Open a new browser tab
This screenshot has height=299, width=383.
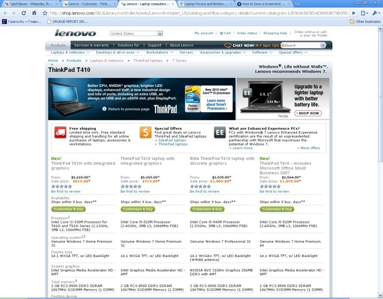(x=298, y=4)
